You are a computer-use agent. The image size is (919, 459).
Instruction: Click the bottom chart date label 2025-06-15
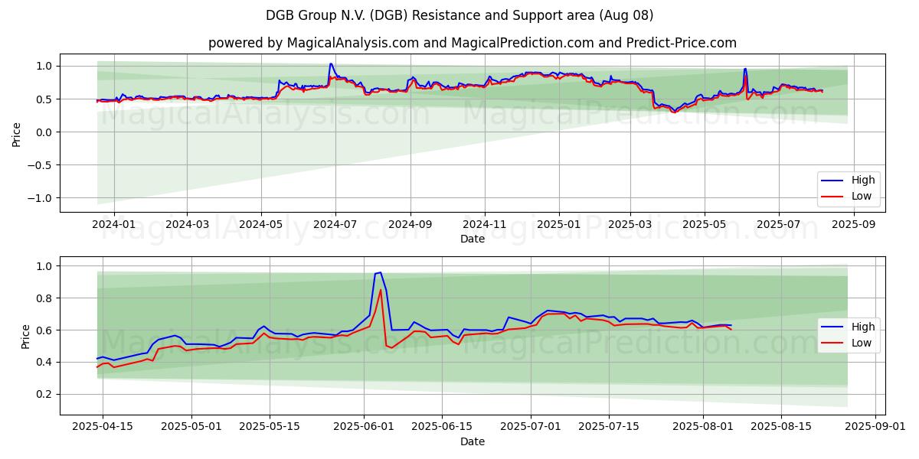[442, 428]
